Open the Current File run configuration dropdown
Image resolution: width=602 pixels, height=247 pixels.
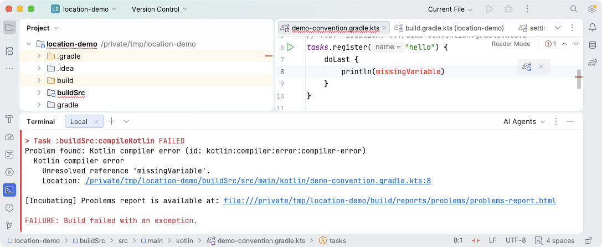point(450,9)
